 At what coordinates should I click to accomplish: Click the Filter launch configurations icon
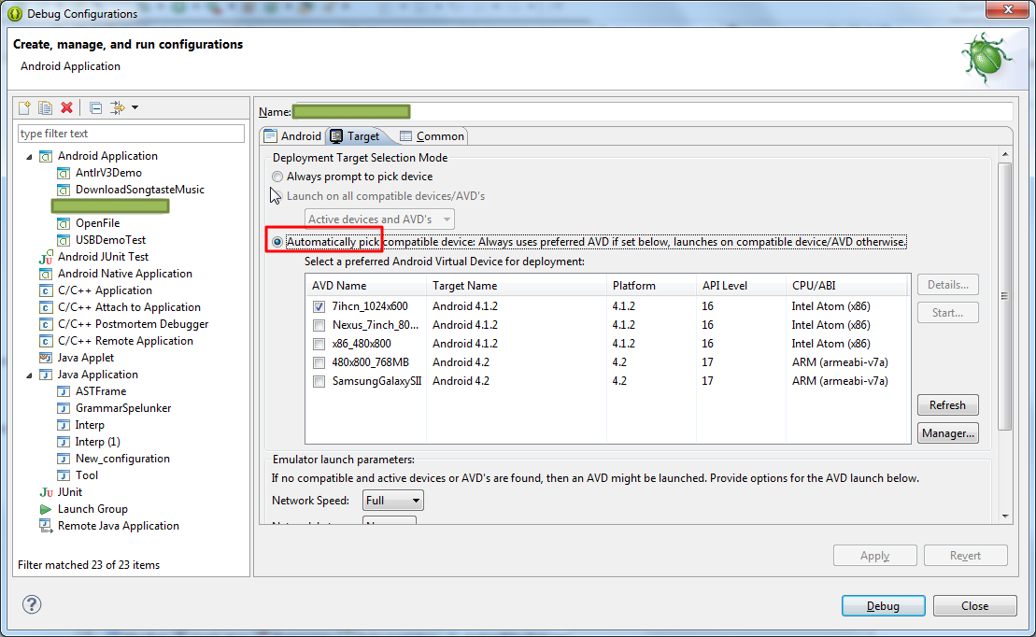point(118,107)
